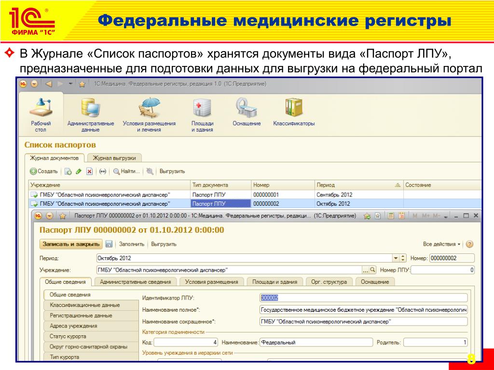Open the calendar icon
This screenshot has width=494, height=370.
pyautogui.click(x=401, y=216)
